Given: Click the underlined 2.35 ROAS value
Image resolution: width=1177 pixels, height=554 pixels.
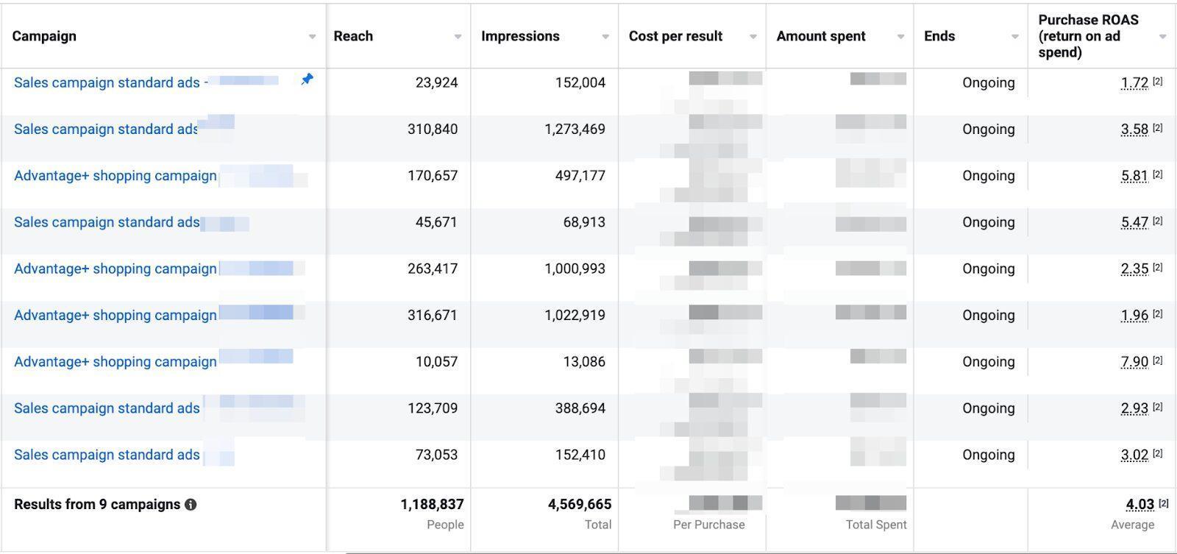Looking at the screenshot, I should [1134, 269].
